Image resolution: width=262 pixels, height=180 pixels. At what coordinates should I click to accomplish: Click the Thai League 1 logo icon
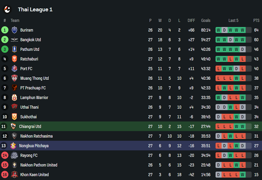[x=7, y=9]
